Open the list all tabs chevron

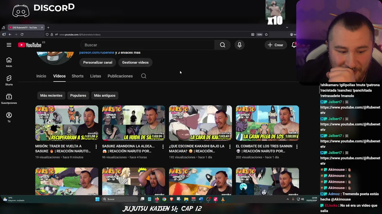(287, 27)
